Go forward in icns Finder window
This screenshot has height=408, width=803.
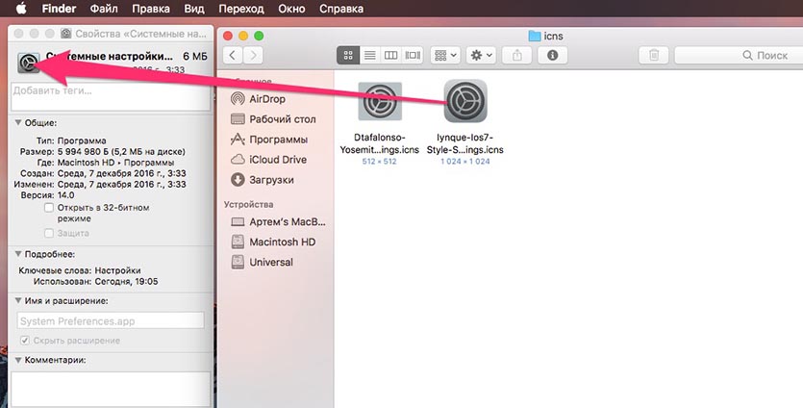(x=253, y=56)
